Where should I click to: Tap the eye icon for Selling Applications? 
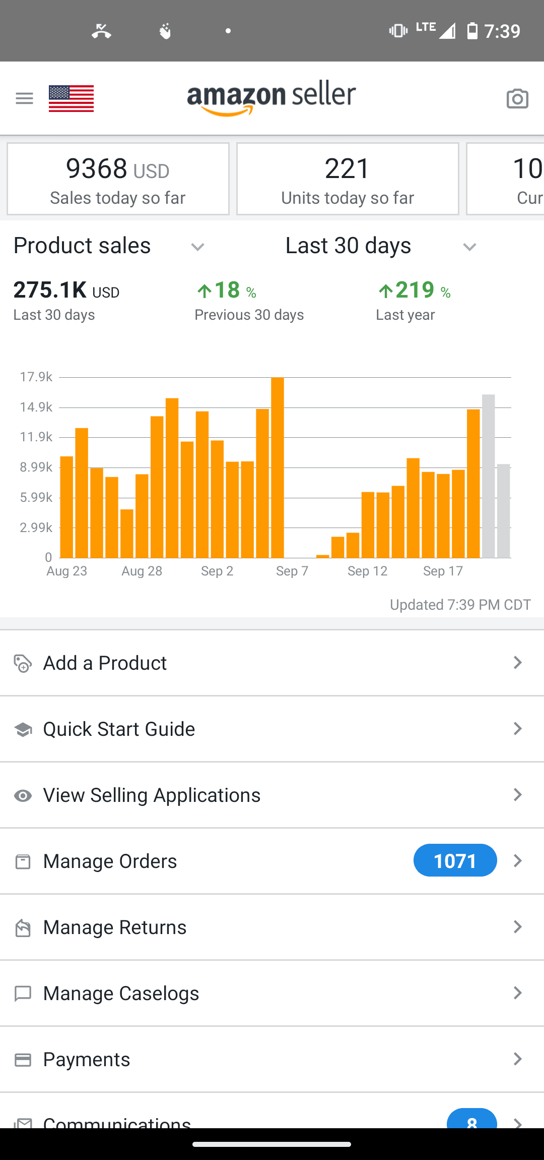point(23,796)
